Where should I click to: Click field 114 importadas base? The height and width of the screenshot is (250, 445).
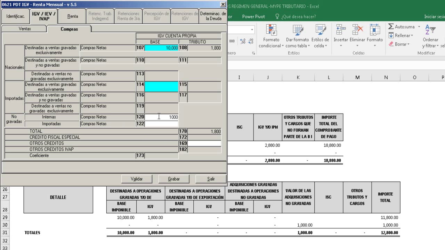161,87
